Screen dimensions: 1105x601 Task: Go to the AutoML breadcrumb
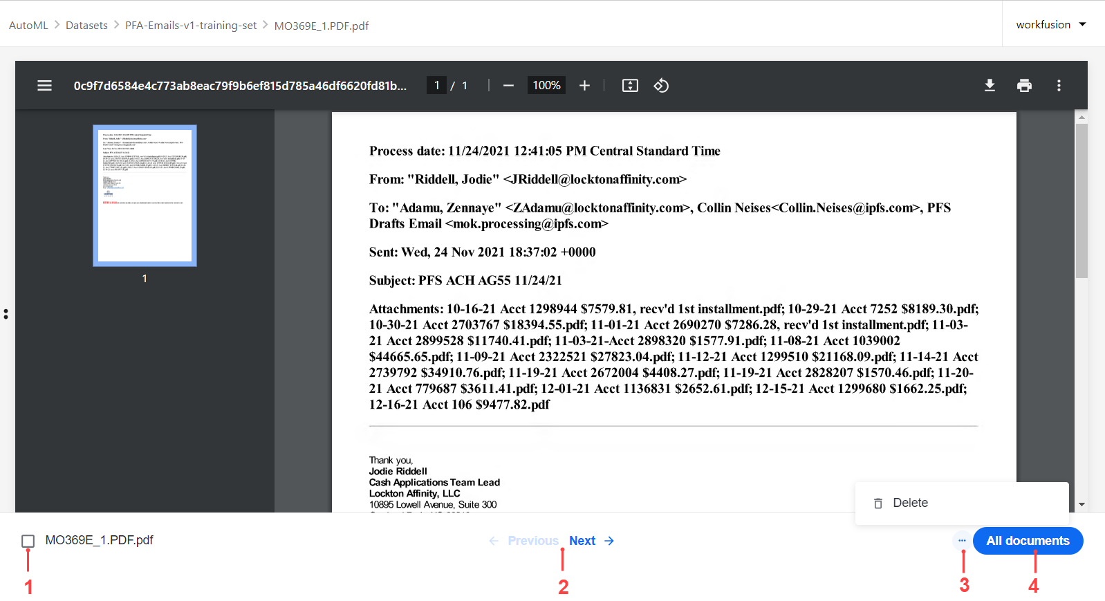[x=28, y=26]
